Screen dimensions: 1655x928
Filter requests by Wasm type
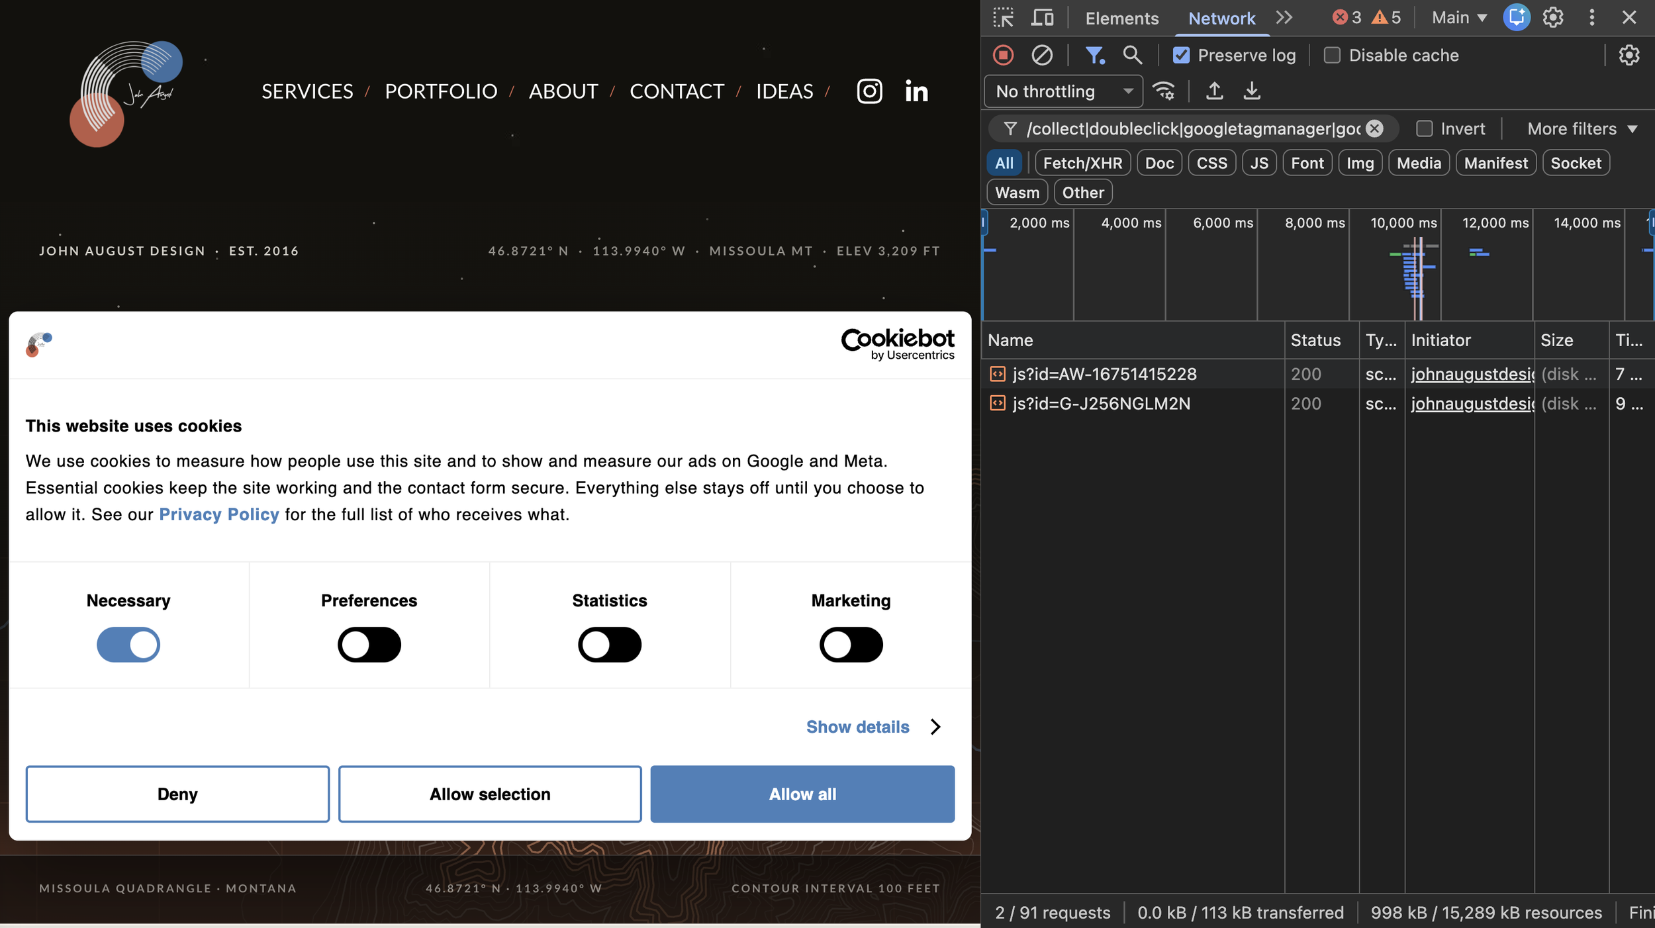[1017, 193]
